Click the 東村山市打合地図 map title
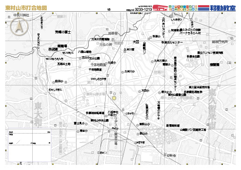The height and width of the screenshot is (170, 241). pos(26,8)
